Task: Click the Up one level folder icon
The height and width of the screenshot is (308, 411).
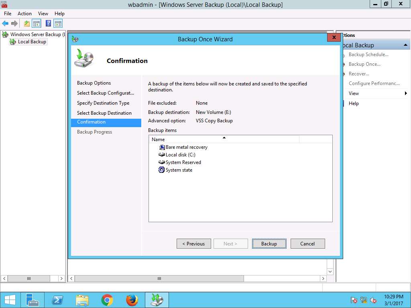Action: point(27,24)
